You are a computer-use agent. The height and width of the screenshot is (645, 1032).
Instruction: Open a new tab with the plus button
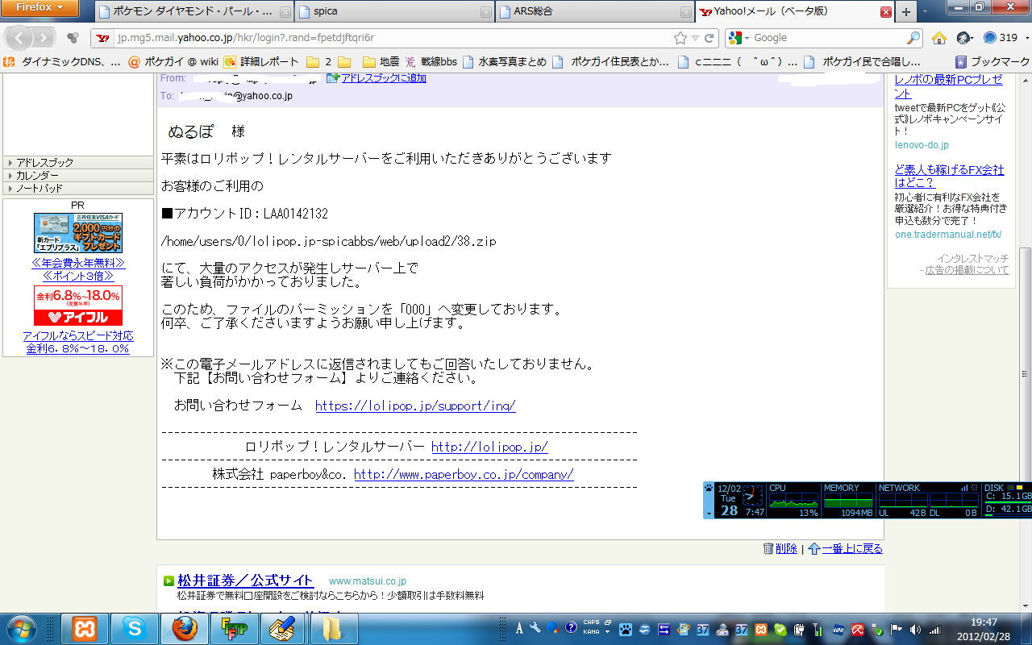coord(906,12)
